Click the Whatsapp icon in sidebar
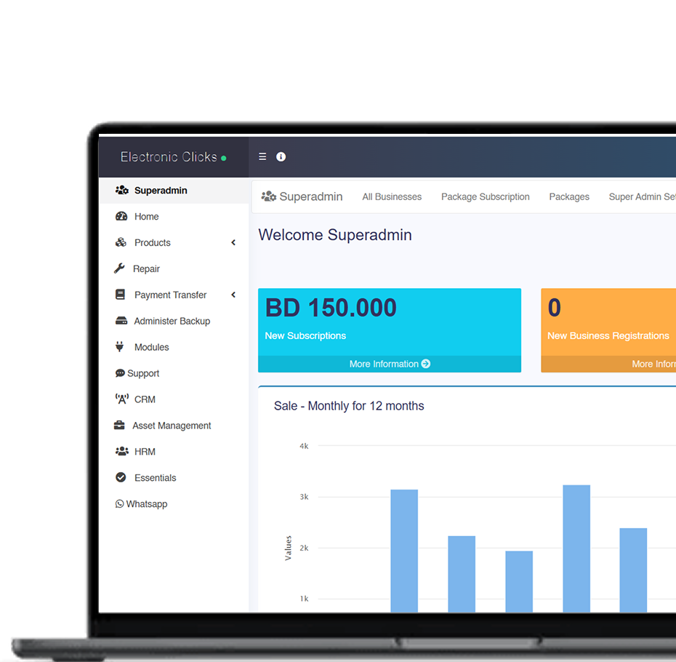Image resolution: width=676 pixels, height=662 pixels. [119, 504]
